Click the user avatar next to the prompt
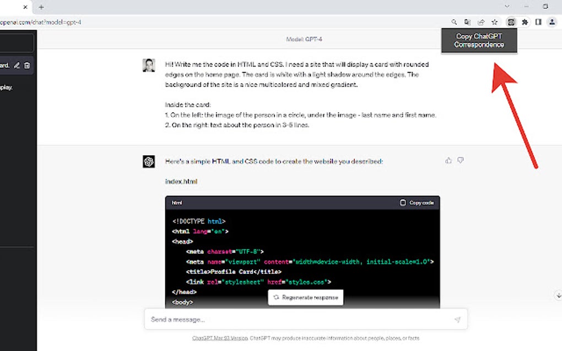This screenshot has width=562, height=351. (x=149, y=65)
